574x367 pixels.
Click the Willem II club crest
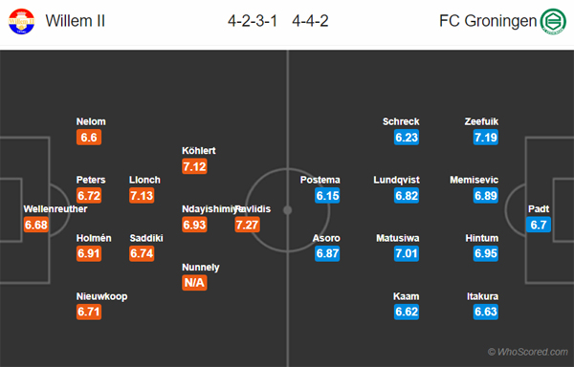tap(22, 21)
